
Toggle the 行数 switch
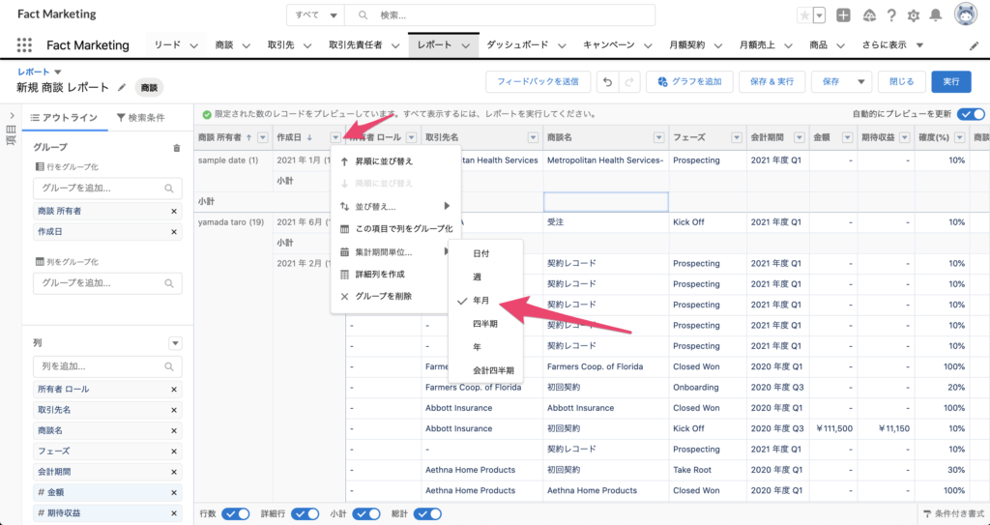pos(236,513)
